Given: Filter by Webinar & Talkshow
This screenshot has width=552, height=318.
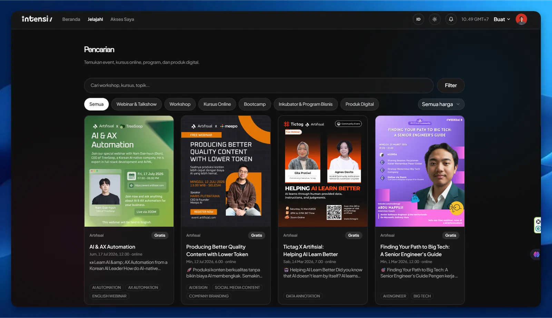Looking at the screenshot, I should [136, 104].
